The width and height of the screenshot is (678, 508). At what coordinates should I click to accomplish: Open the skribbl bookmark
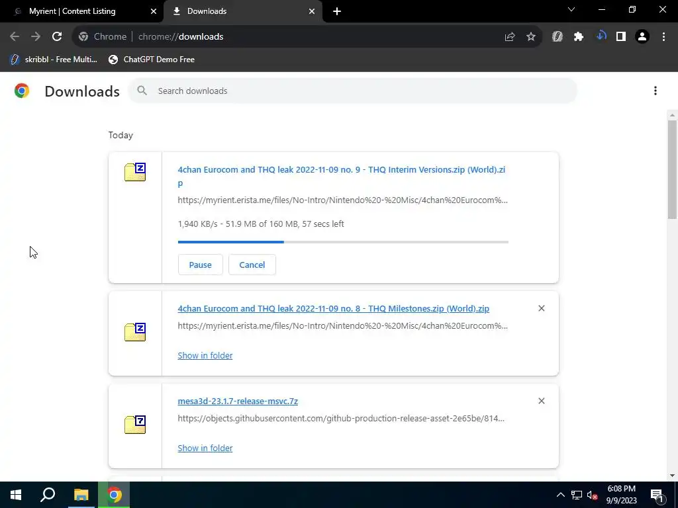coord(54,60)
